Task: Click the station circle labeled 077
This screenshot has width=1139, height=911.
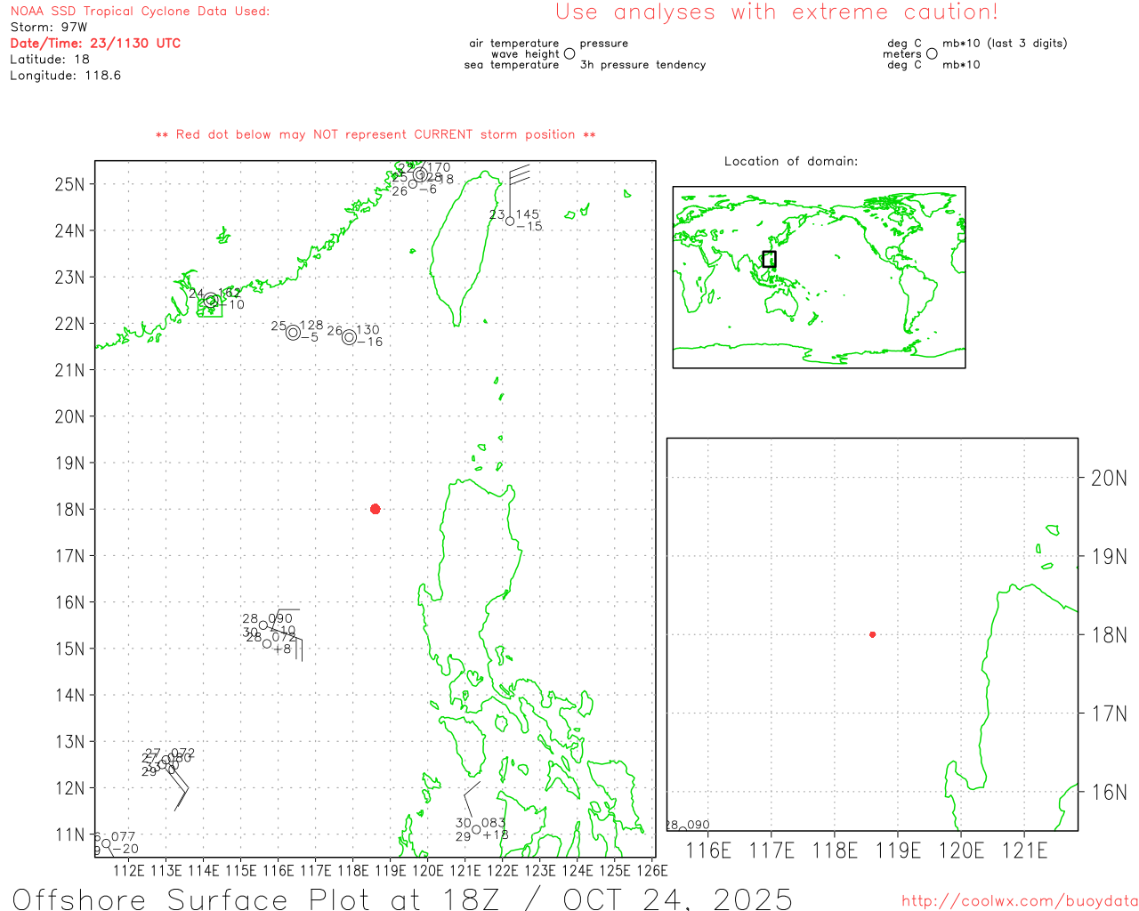Action: (106, 842)
